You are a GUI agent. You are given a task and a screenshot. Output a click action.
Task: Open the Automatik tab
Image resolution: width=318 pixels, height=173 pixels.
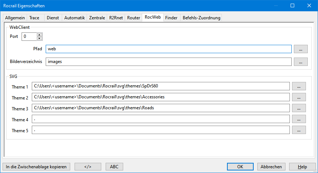tap(75, 18)
